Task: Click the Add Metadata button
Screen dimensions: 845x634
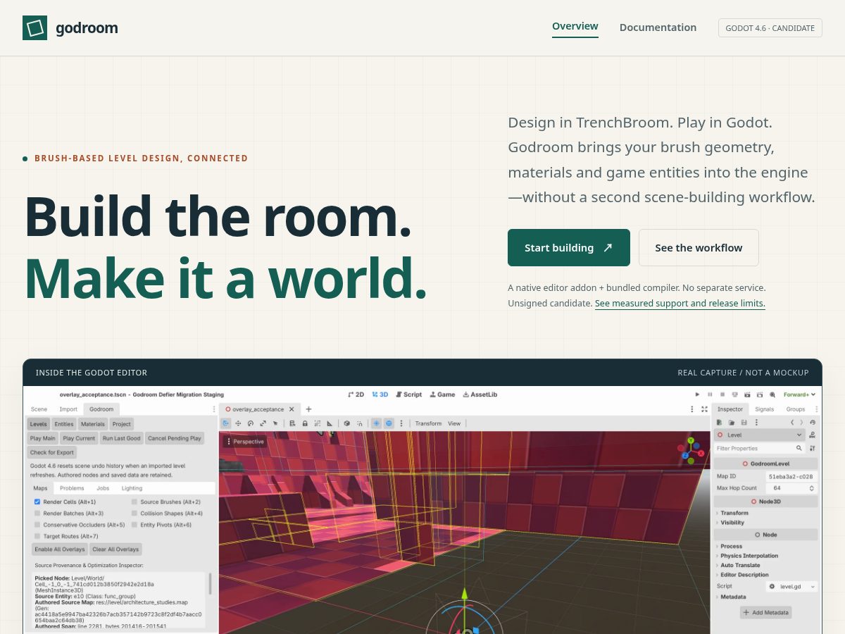Action: pyautogui.click(x=765, y=613)
